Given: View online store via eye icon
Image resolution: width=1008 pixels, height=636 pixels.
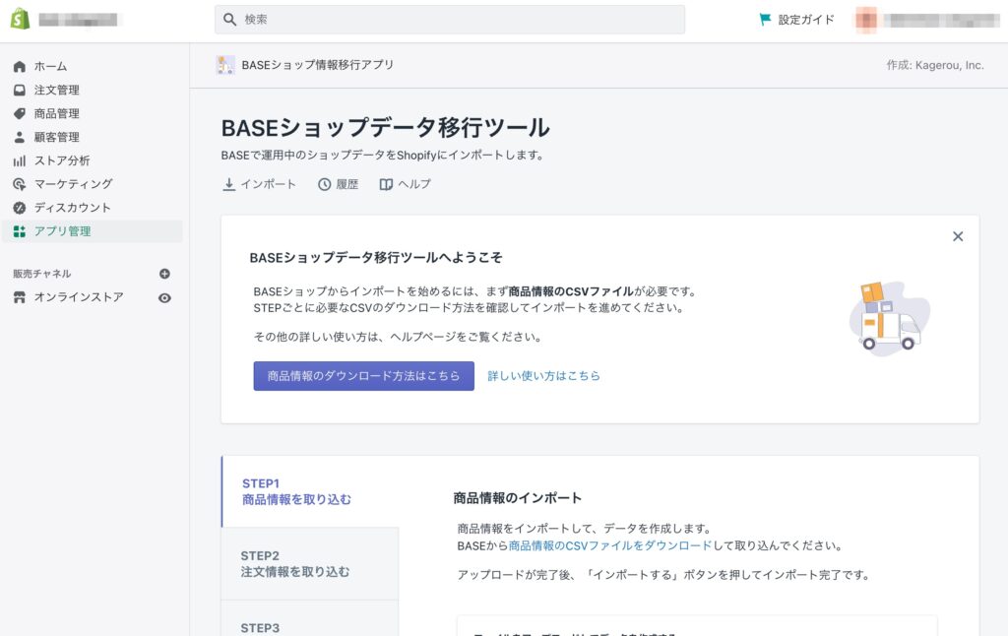Looking at the screenshot, I should click(164, 297).
